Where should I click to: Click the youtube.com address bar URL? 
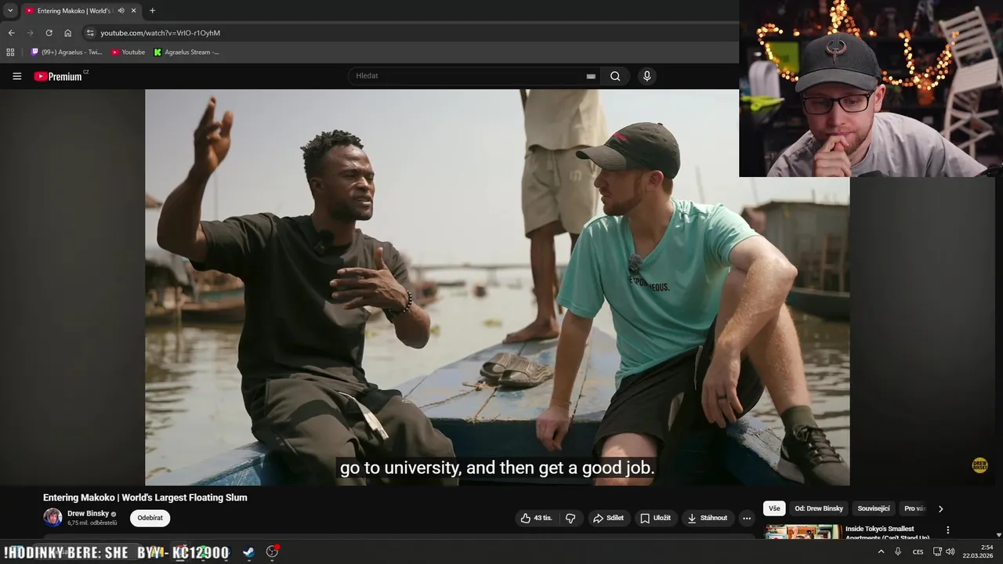(x=160, y=33)
